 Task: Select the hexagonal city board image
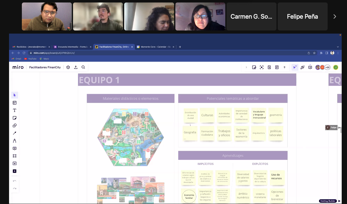point(130,137)
